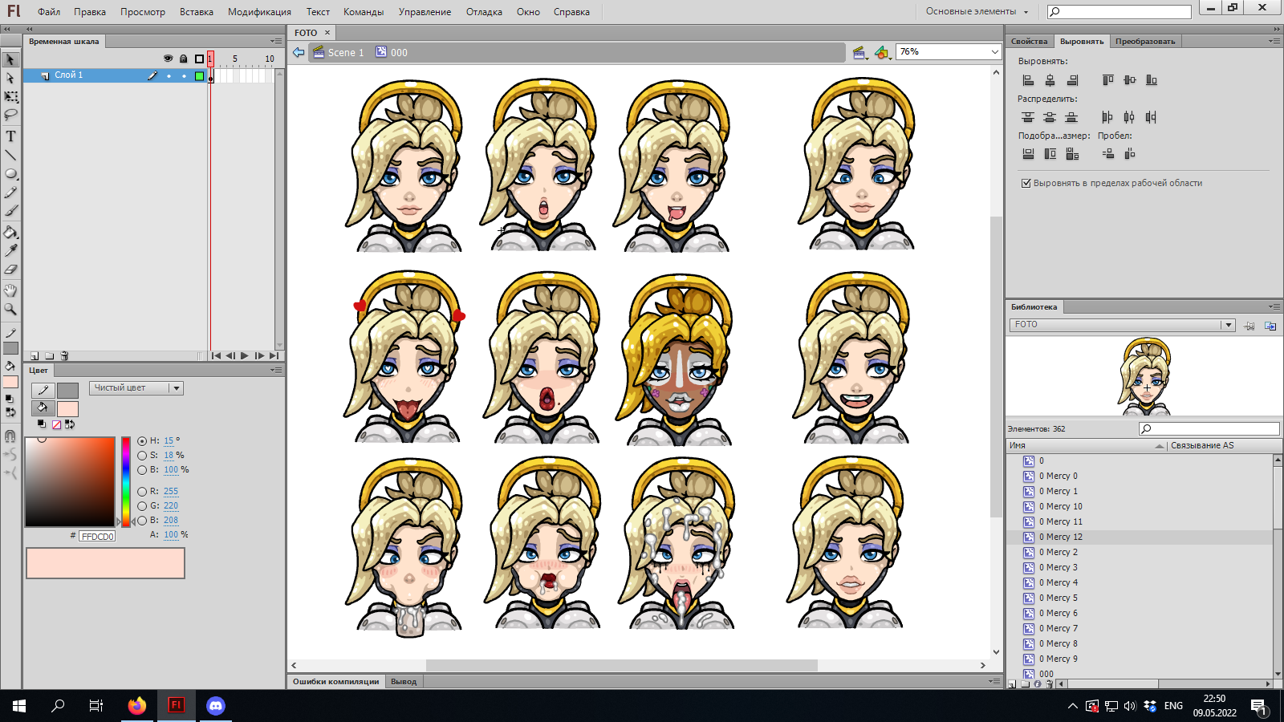The image size is (1284, 722).
Task: Click align right edge icon
Action: [1073, 80]
